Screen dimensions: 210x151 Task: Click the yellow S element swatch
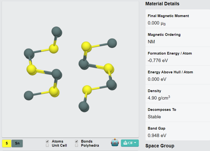click(x=7, y=143)
